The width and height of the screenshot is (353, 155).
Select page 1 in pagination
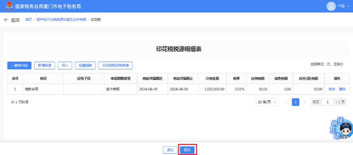295,102
